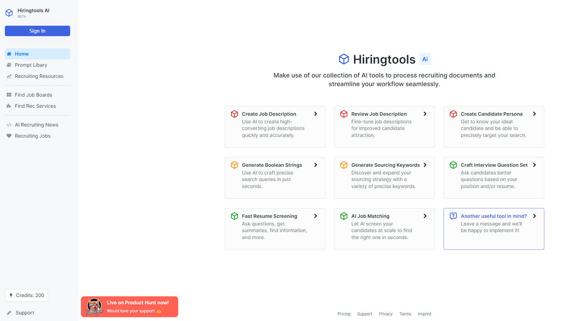The image size is (586, 321).
Task: Open Craft Interview Question Set via its chevron
Action: tap(534, 165)
